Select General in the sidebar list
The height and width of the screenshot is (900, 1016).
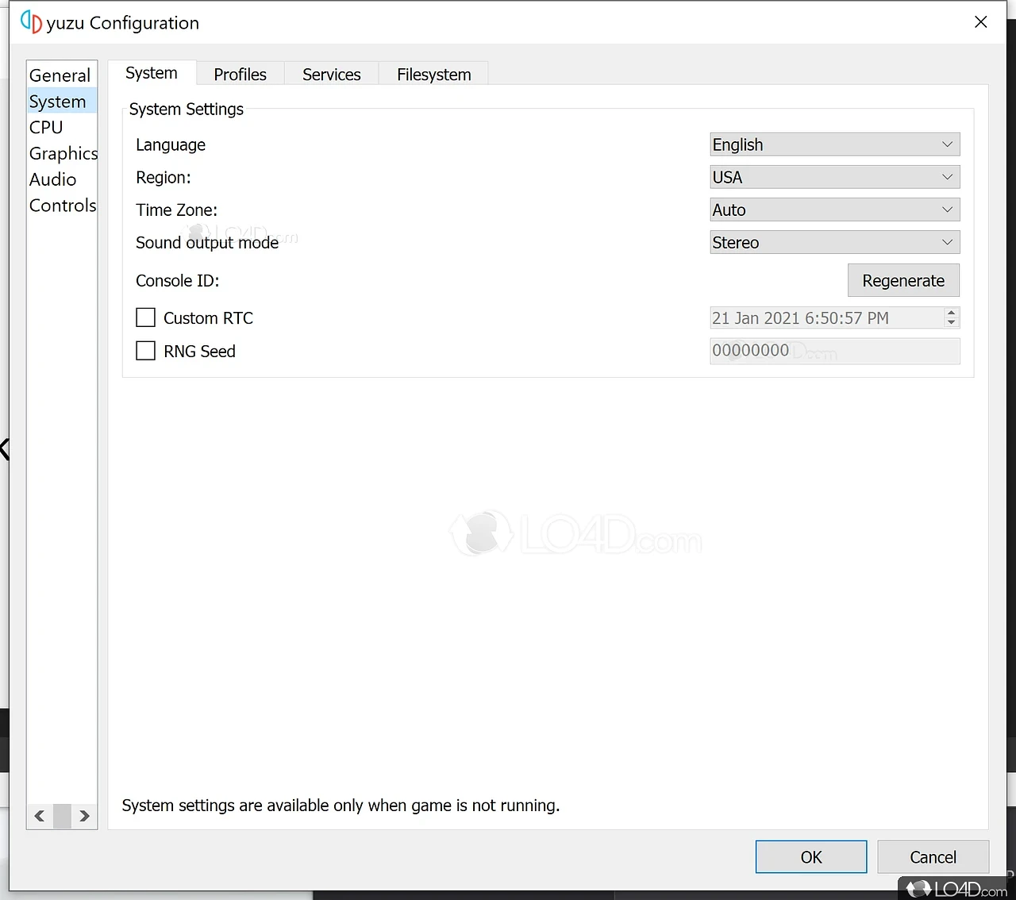point(60,75)
